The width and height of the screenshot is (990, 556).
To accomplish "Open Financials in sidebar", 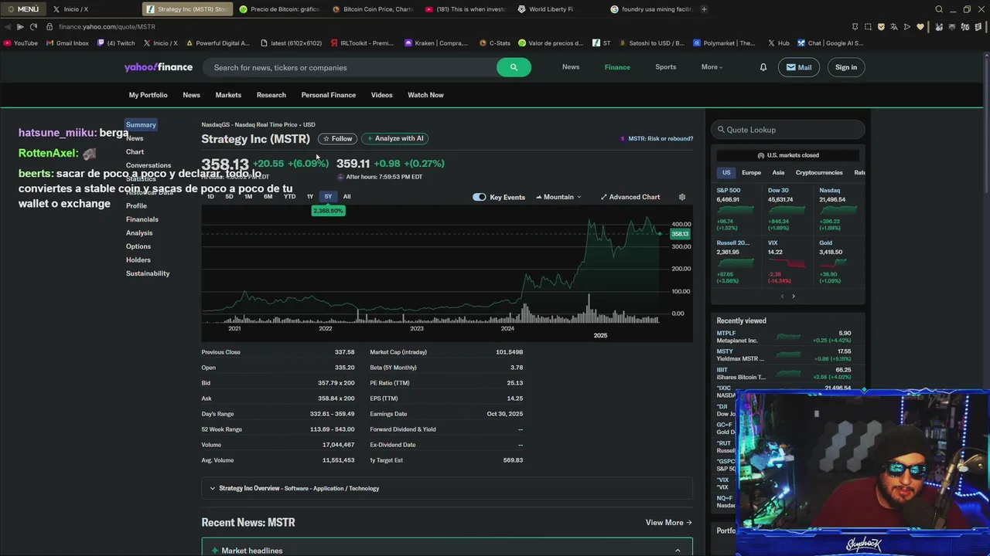I will (x=142, y=219).
